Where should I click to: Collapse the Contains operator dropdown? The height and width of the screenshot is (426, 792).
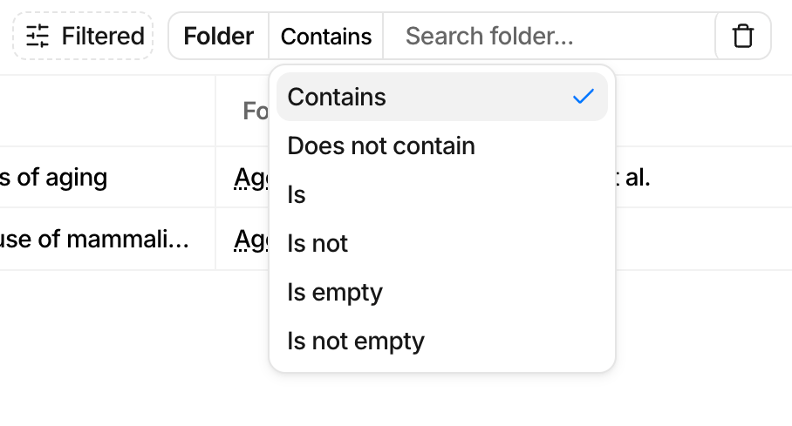tap(326, 36)
